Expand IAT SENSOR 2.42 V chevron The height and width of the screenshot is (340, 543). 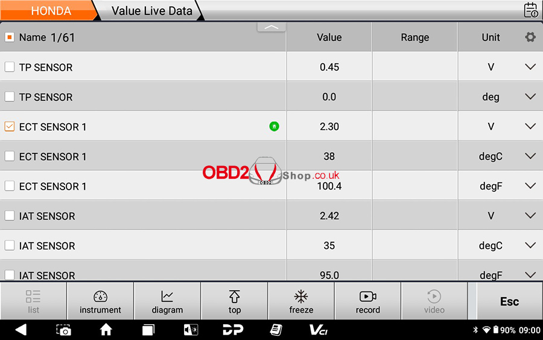point(530,216)
